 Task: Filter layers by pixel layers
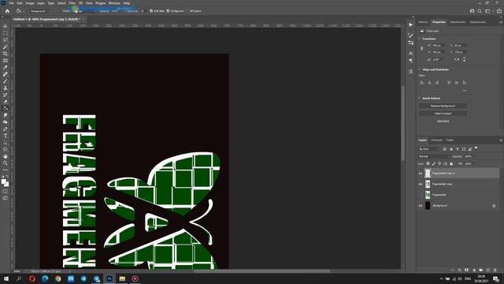(x=444, y=149)
